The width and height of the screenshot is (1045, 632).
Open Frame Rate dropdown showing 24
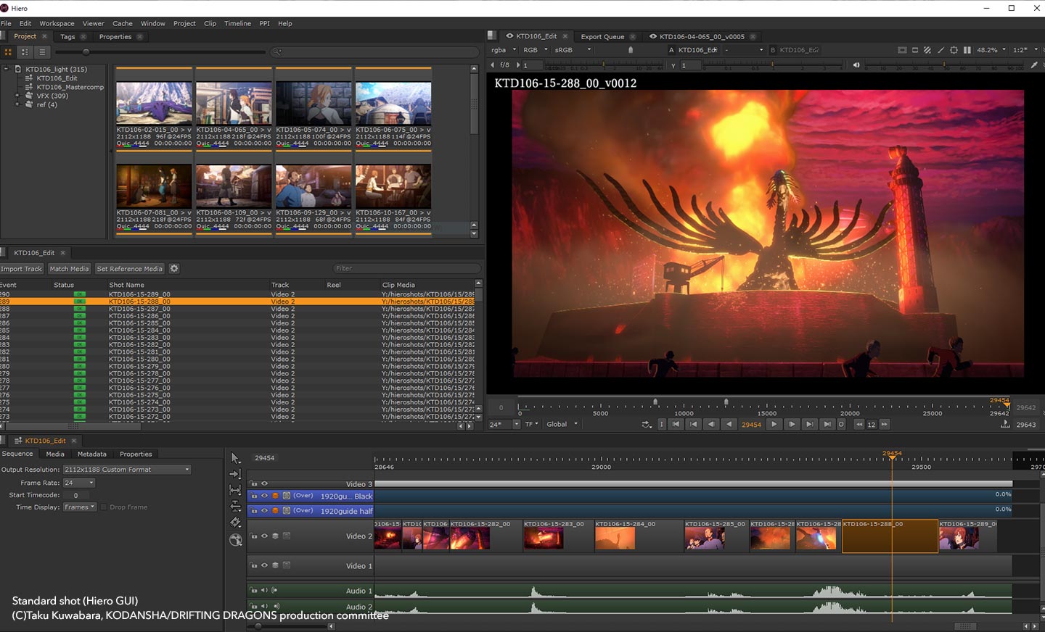coord(79,483)
